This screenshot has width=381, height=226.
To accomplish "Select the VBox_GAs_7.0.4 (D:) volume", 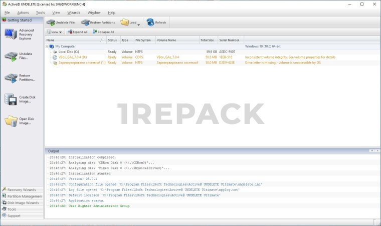I will click(x=73, y=57).
